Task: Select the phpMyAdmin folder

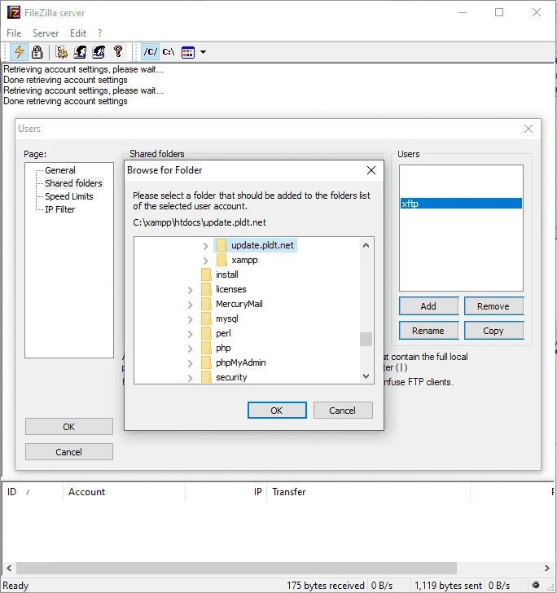Action: pos(240,362)
